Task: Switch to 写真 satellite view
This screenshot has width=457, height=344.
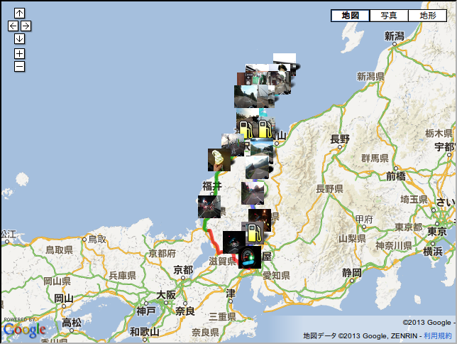Action: [389, 15]
